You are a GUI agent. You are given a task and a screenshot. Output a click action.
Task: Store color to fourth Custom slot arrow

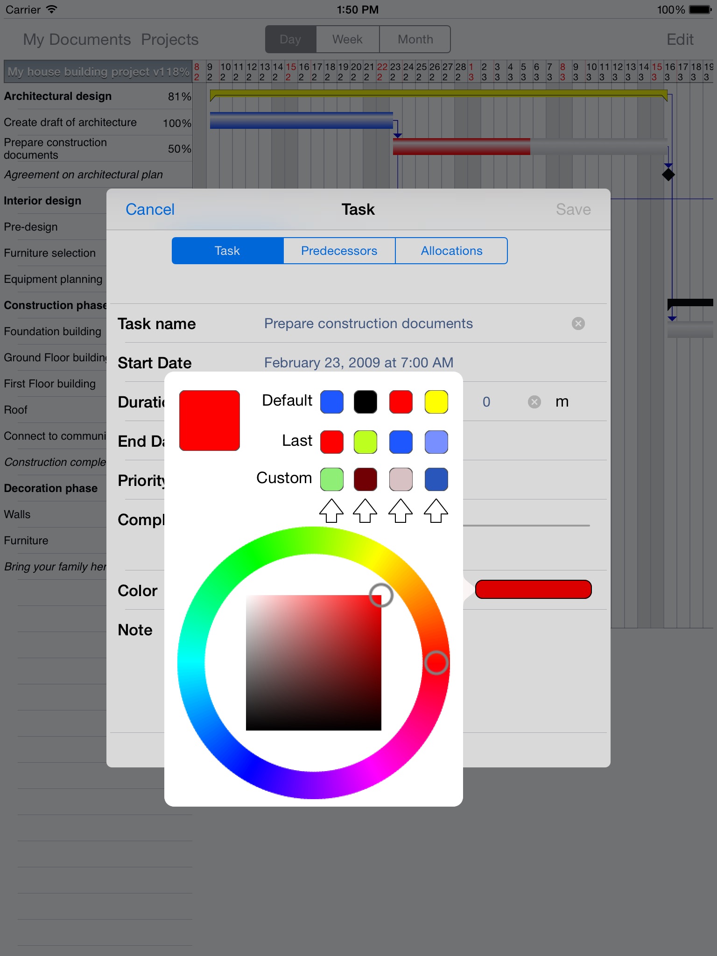coord(436,511)
